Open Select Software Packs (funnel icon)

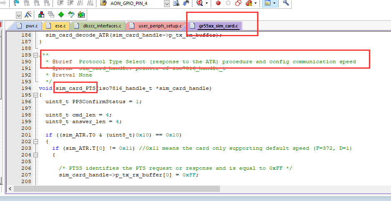71,15
